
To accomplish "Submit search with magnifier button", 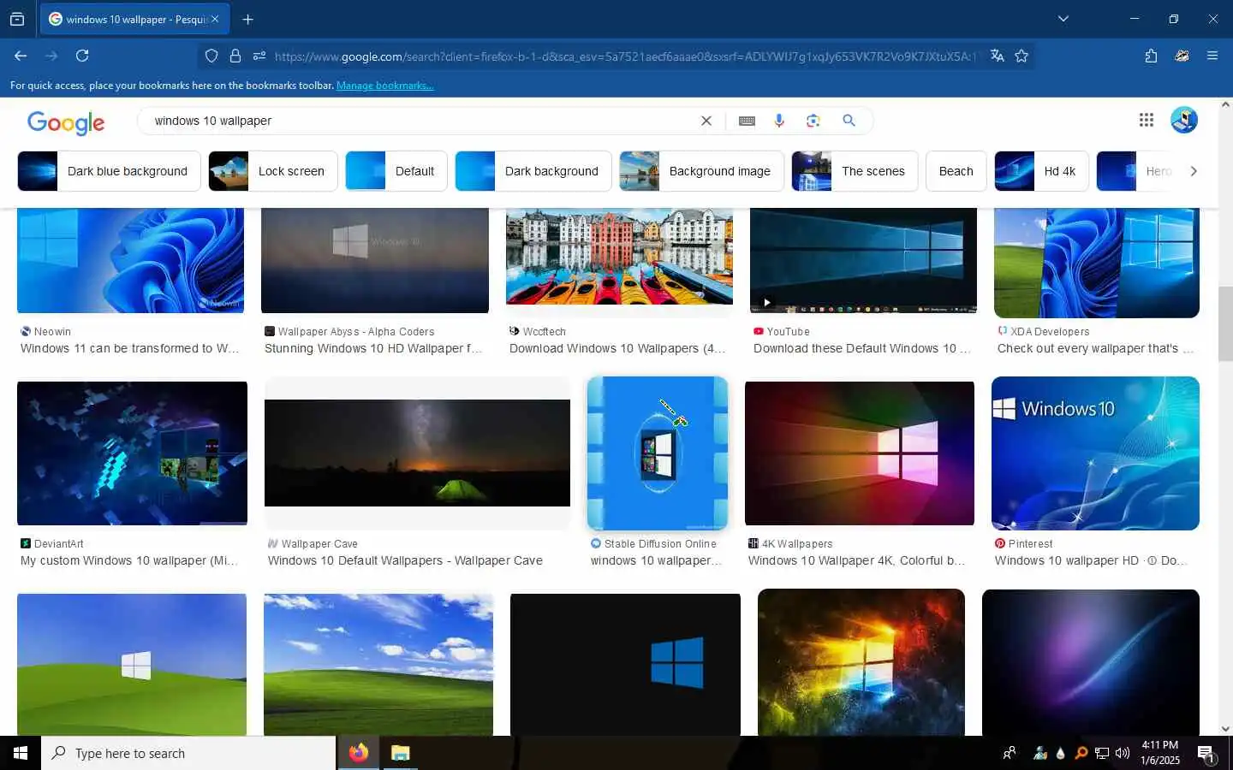I will tap(849, 121).
